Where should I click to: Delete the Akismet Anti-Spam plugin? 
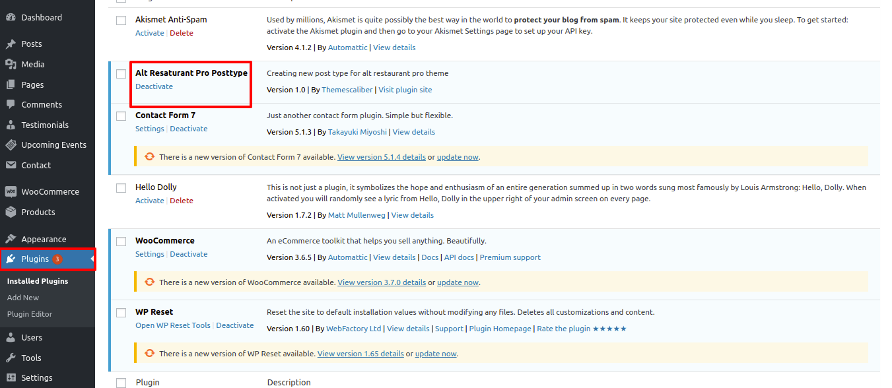tap(182, 33)
